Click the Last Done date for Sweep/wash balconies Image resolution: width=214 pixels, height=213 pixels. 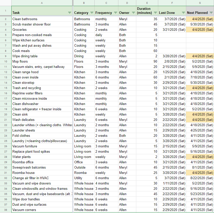pos(172,168)
